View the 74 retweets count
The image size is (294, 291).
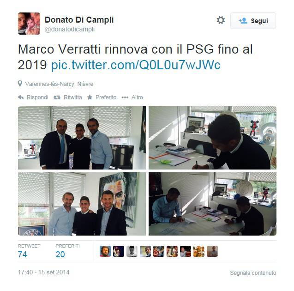click(x=22, y=255)
